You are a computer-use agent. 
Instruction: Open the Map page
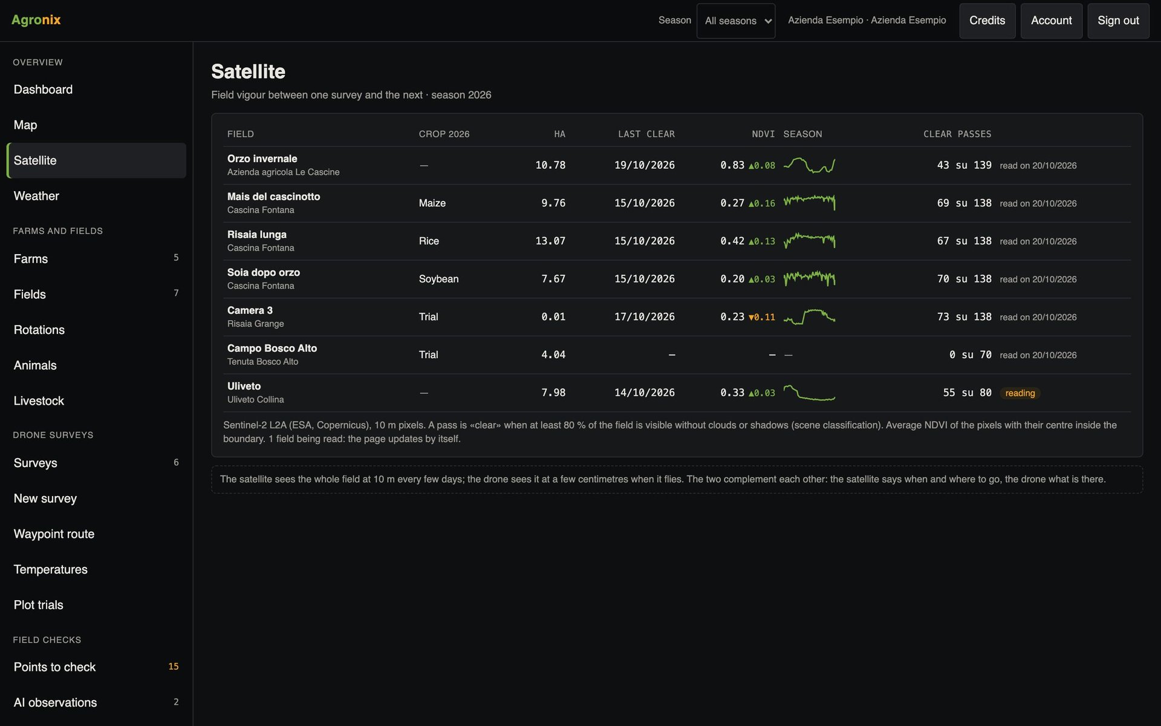click(x=96, y=125)
